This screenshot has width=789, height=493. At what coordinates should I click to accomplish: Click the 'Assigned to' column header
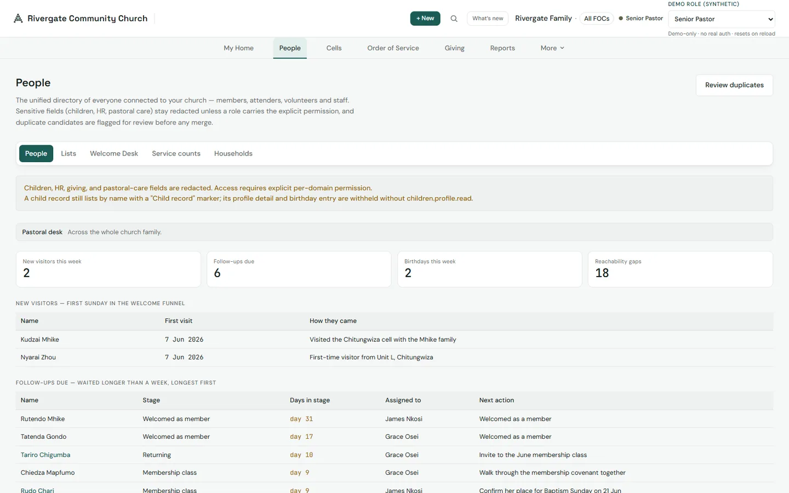(403, 400)
